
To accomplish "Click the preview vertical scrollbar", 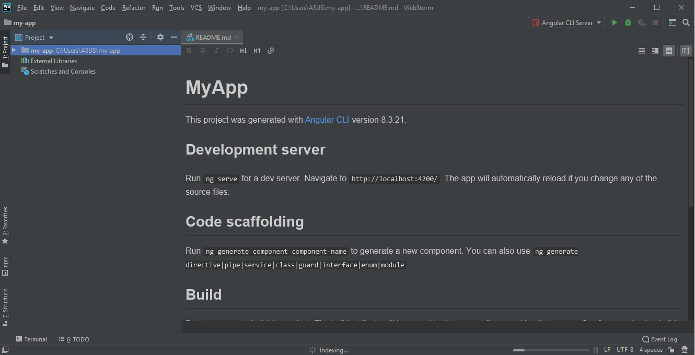I will point(690,133).
